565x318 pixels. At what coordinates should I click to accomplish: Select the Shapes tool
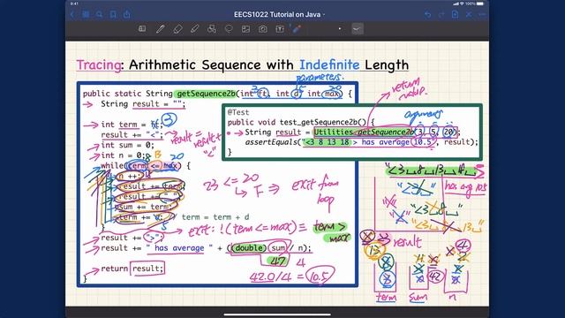point(212,29)
